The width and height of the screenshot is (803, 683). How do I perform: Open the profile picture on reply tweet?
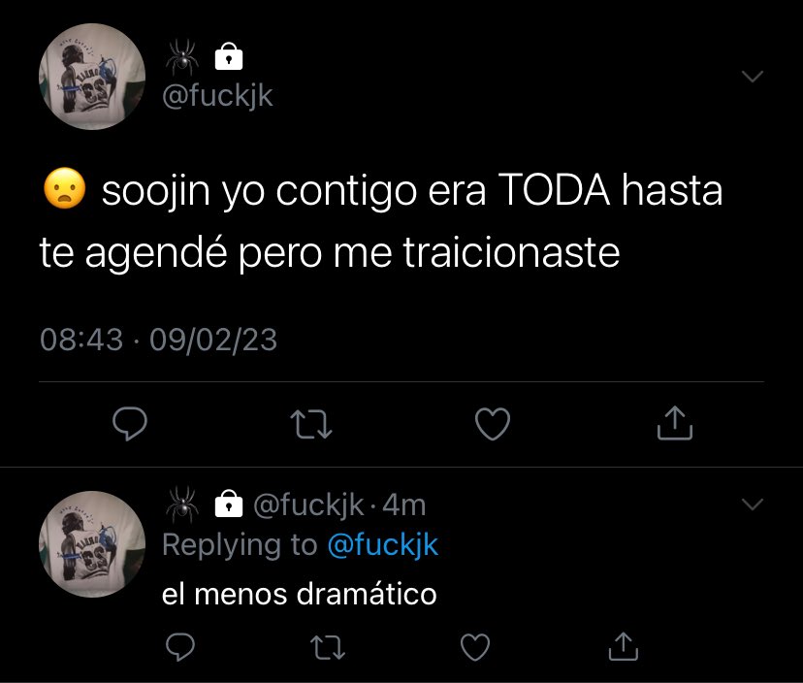tap(92, 544)
